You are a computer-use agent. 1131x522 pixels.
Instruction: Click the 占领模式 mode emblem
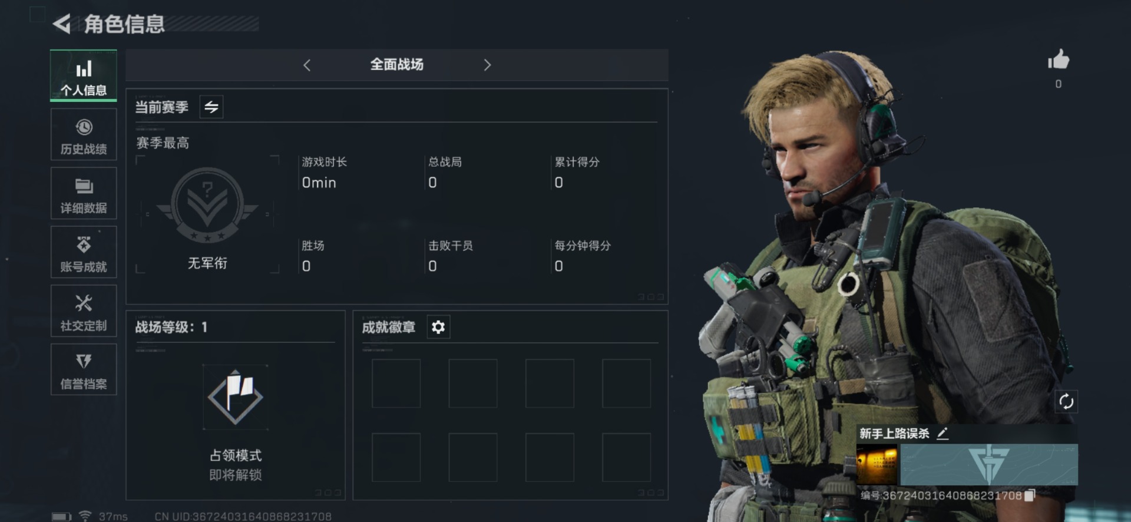coord(235,397)
